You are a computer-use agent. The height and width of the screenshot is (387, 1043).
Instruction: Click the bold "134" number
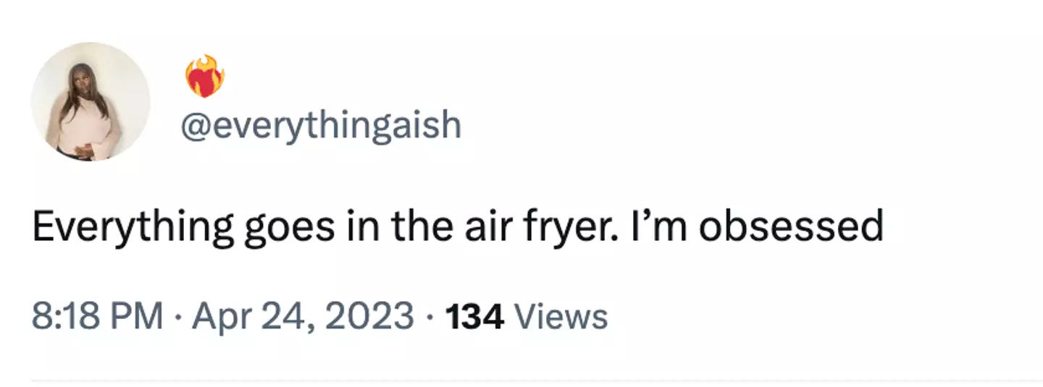tap(475, 317)
